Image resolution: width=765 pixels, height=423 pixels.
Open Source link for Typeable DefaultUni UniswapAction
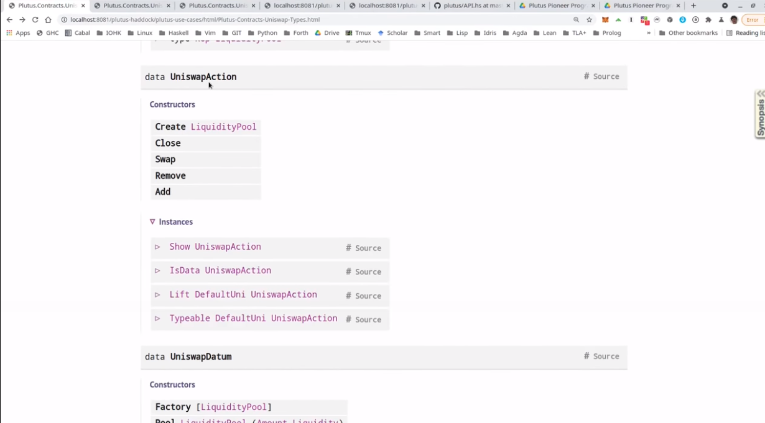[x=368, y=320]
